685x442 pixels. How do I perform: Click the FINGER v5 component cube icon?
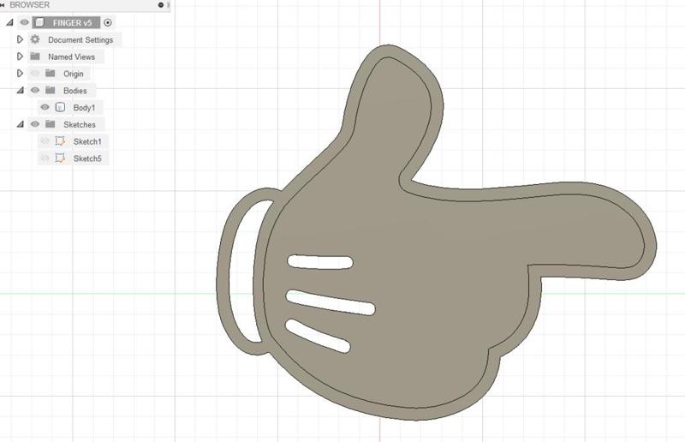coord(39,22)
